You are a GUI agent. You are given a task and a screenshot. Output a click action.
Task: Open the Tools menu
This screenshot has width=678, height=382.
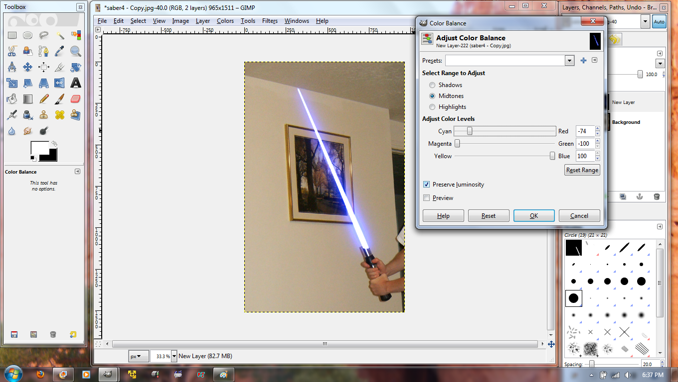click(x=248, y=21)
